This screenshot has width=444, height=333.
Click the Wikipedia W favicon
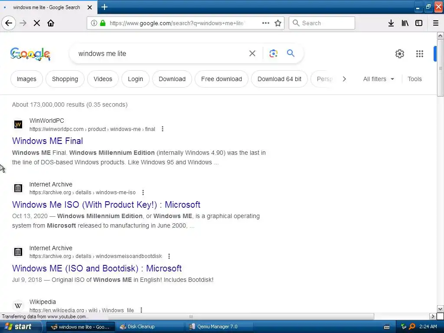coord(18,306)
